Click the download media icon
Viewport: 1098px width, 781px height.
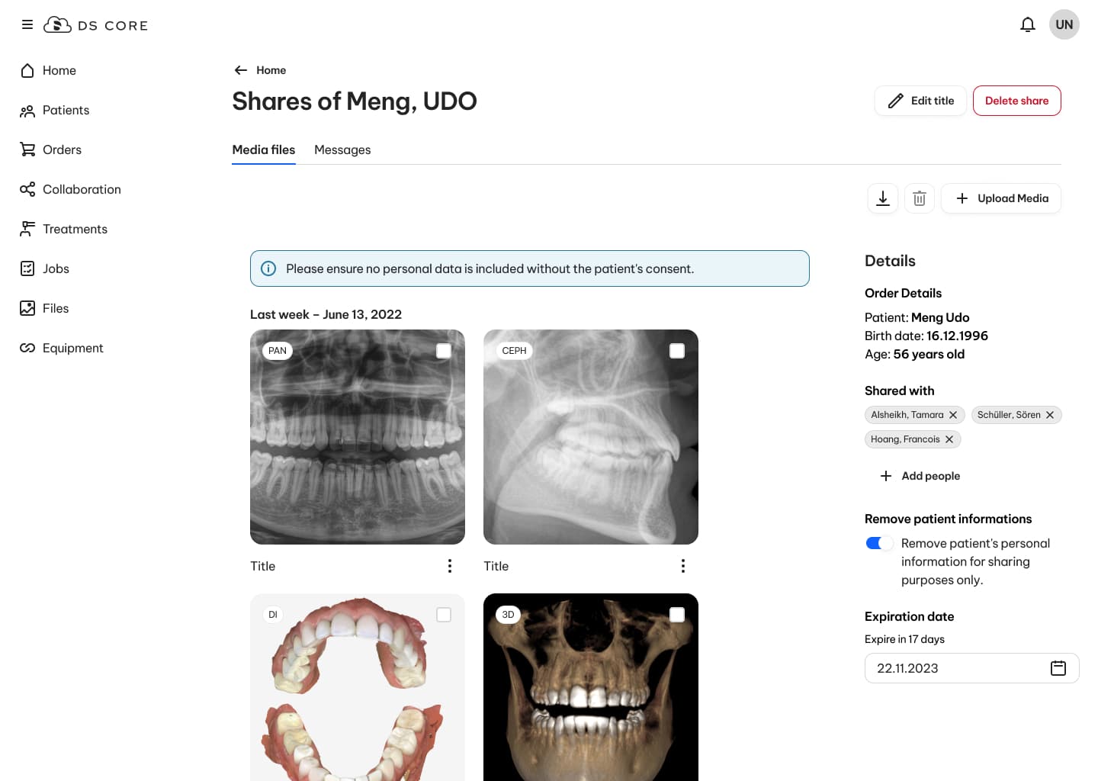(883, 198)
